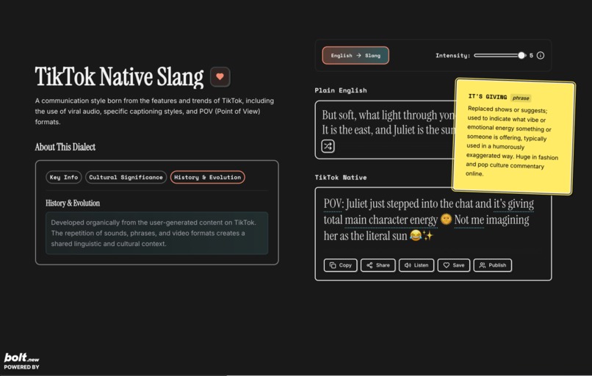Open the intensity info icon
The height and width of the screenshot is (376, 592).
point(541,56)
